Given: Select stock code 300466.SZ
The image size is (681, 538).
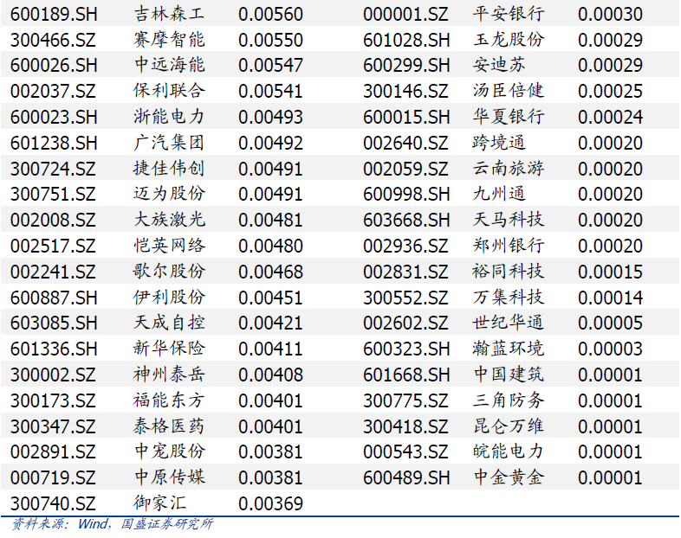Looking at the screenshot, I should 53,40.
